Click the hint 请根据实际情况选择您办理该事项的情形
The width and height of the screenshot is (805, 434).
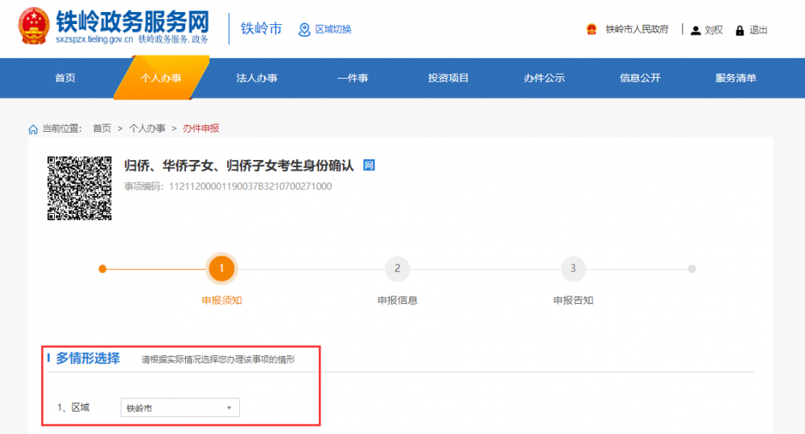pos(218,360)
